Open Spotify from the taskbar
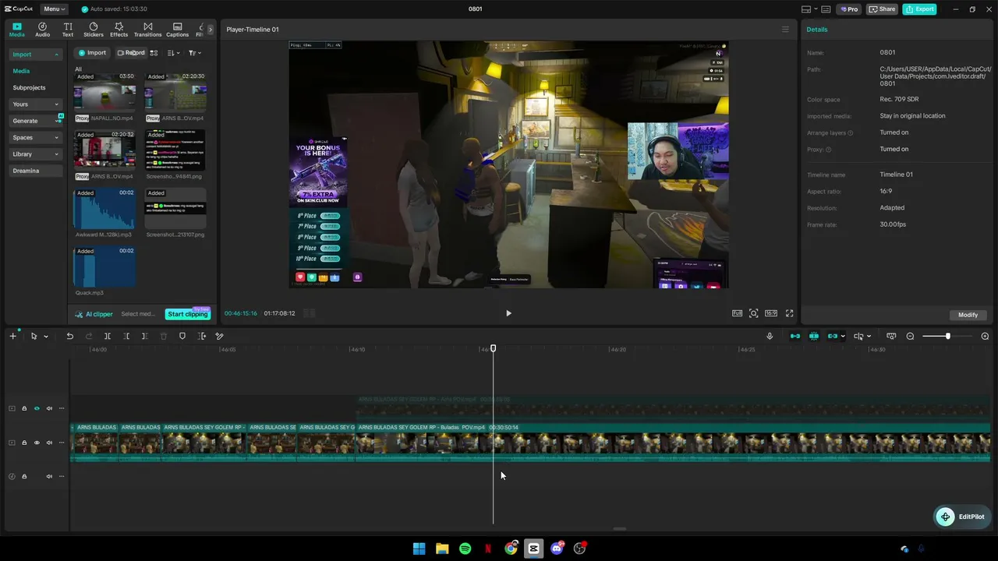The image size is (998, 561). coord(465,549)
